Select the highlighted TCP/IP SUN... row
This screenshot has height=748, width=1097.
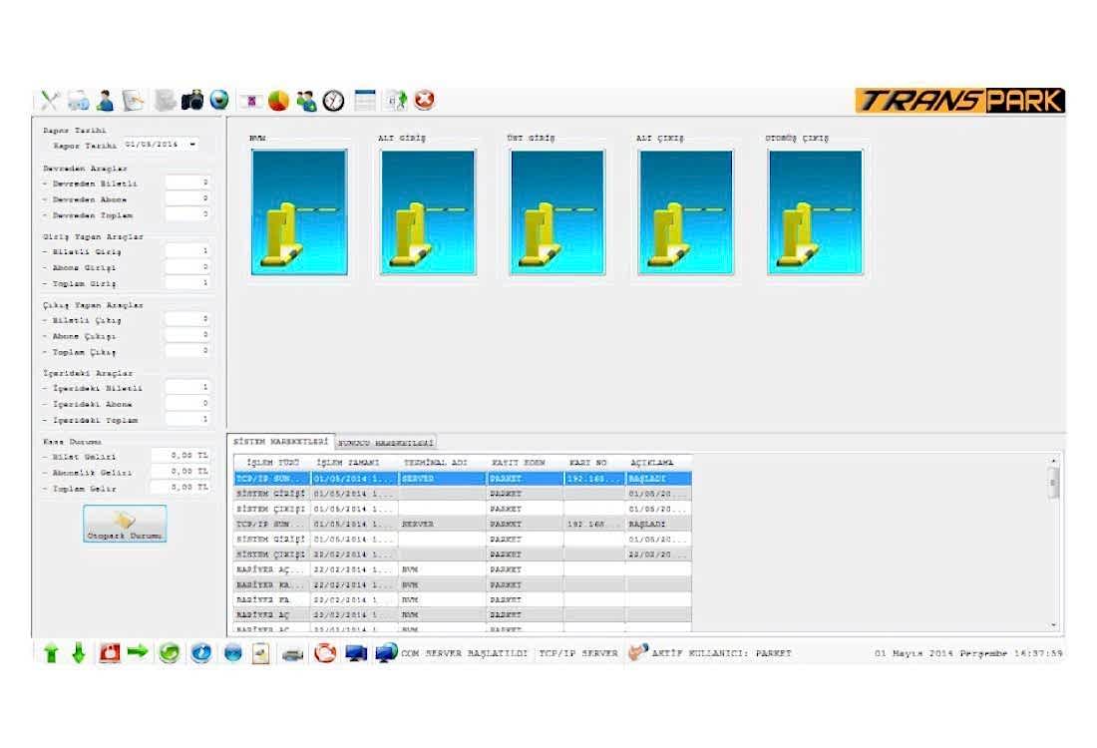(x=463, y=479)
